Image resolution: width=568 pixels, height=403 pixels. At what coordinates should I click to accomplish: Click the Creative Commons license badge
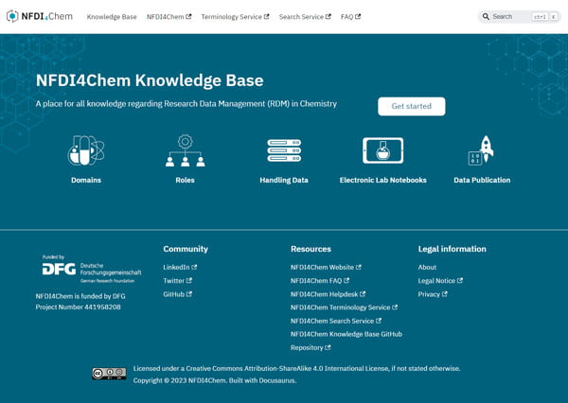pos(109,374)
